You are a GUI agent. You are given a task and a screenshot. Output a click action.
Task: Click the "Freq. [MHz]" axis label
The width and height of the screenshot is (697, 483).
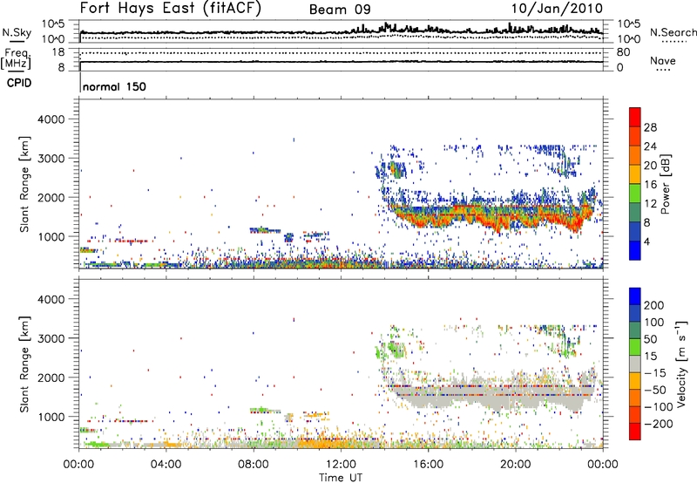pyautogui.click(x=17, y=59)
